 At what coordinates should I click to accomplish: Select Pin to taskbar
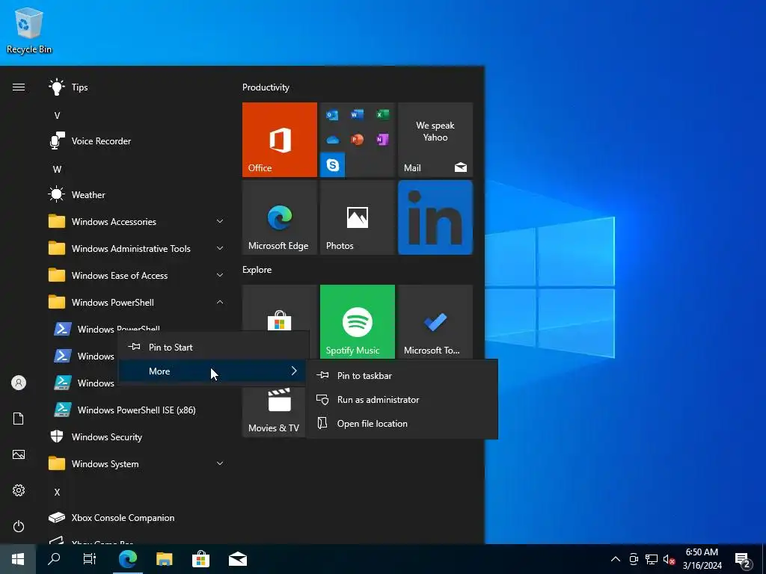click(402, 376)
